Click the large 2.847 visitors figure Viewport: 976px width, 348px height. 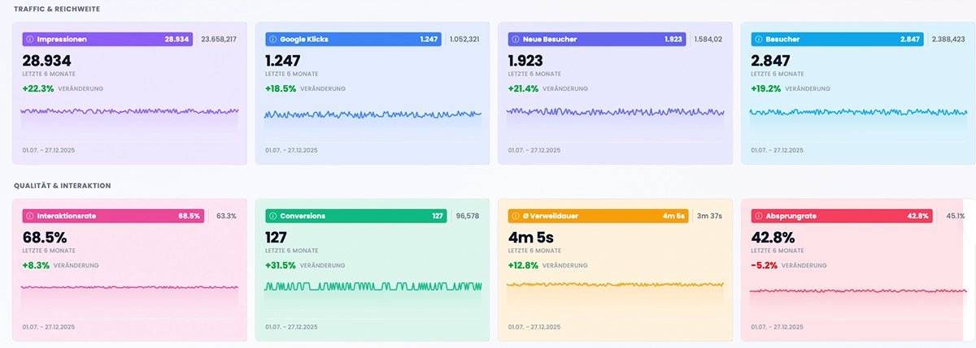pos(771,61)
